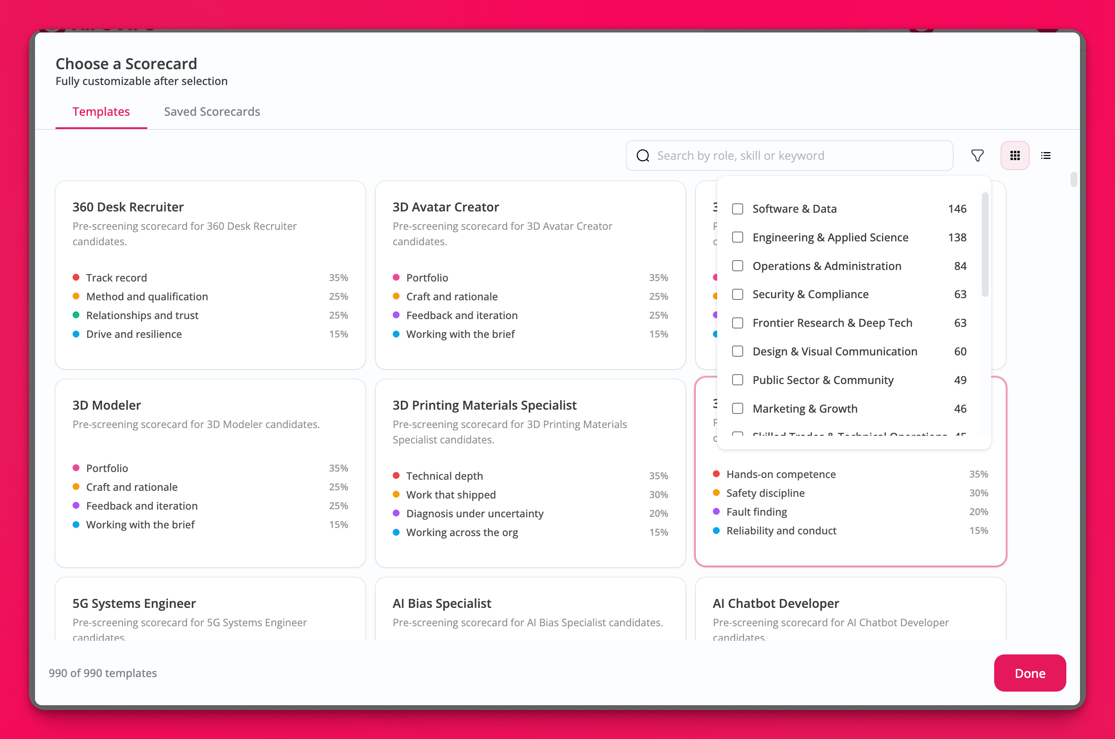Switch to grid view icon

point(1015,155)
